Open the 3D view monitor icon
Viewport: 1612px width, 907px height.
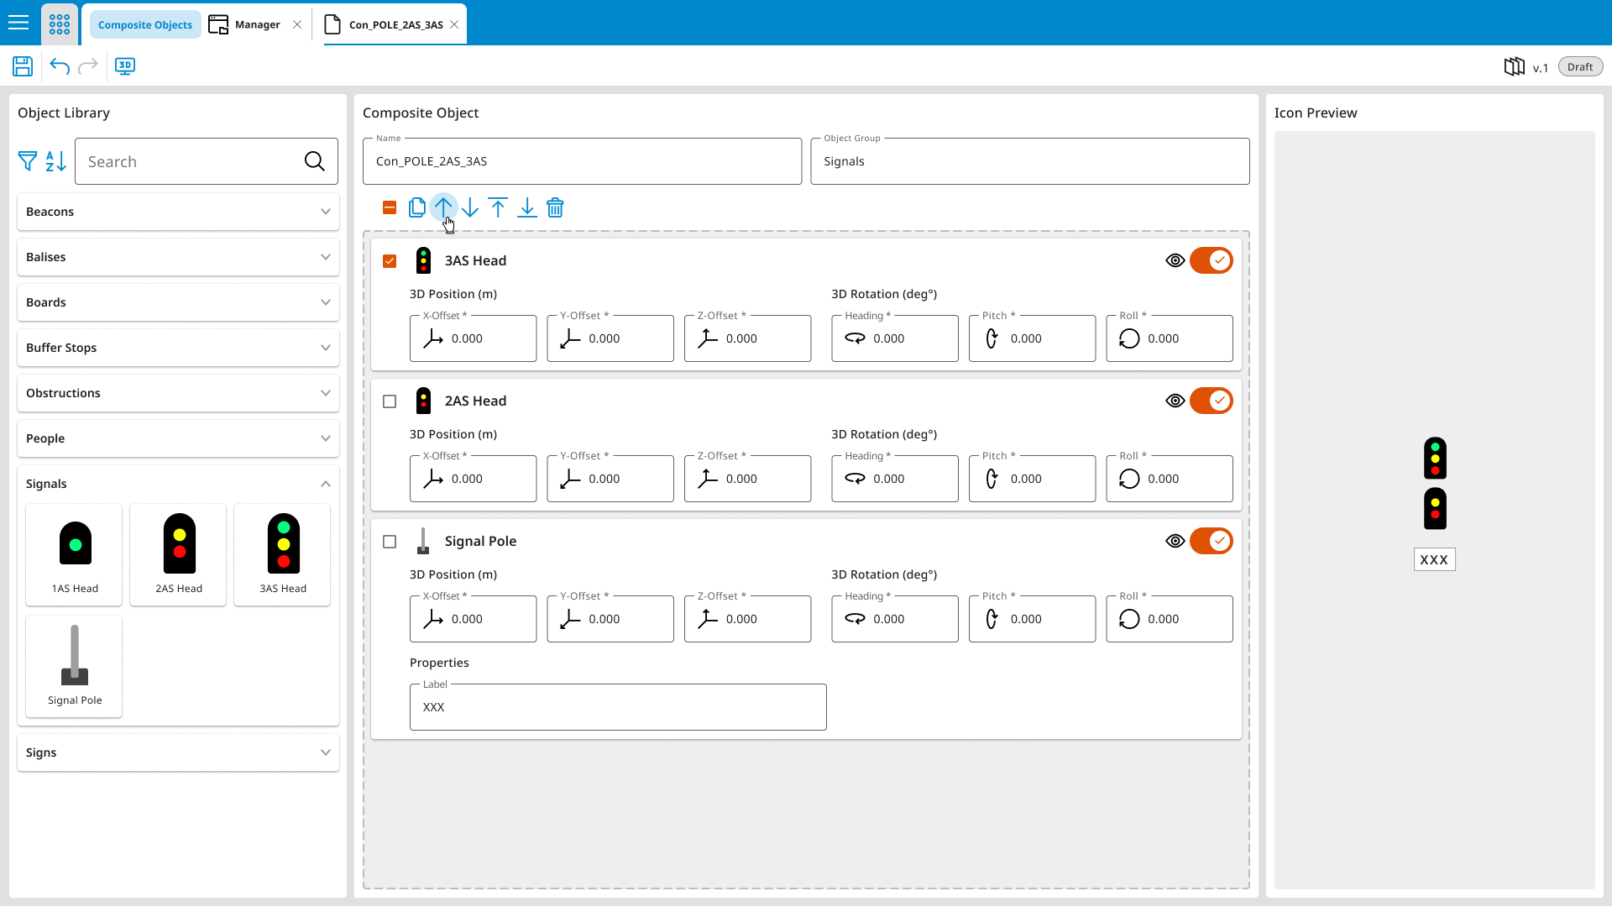coord(125,66)
